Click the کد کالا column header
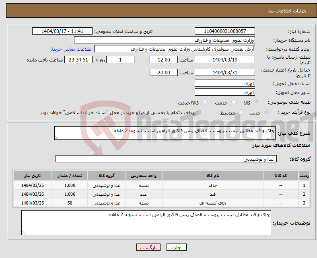The height and width of the screenshot is (258, 317). click(x=281, y=176)
